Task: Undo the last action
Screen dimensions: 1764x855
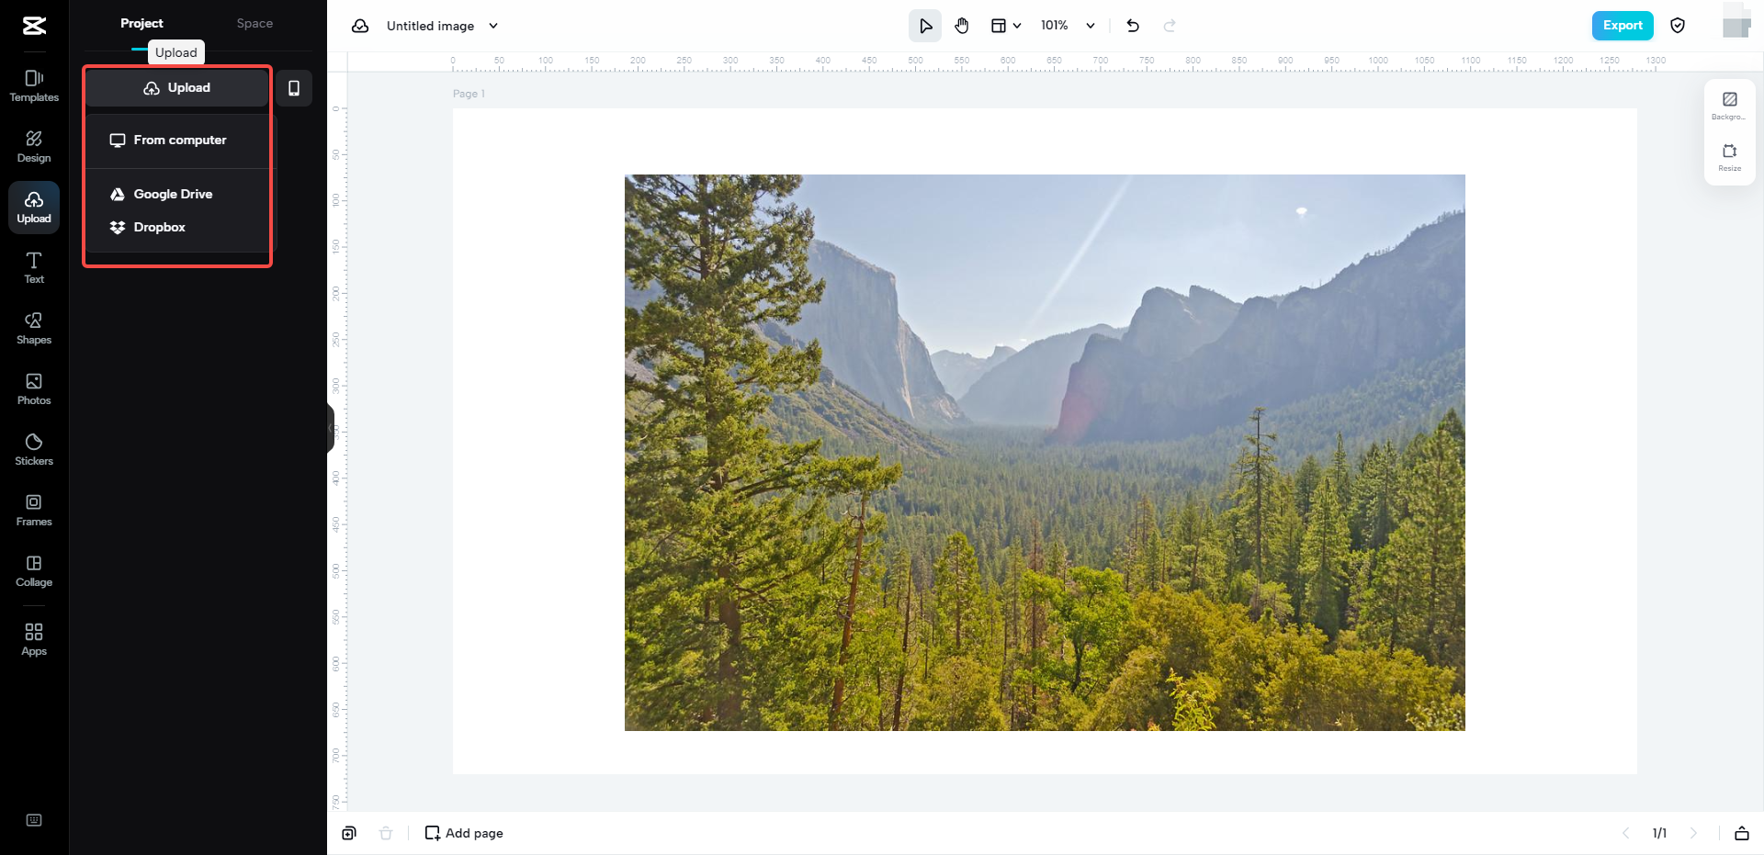Action: [x=1133, y=26]
